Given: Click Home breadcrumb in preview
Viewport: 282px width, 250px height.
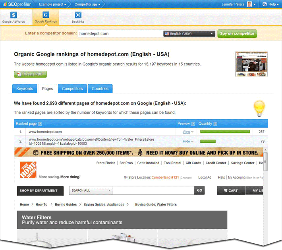Looking at the screenshot, I should tap(25, 204).
